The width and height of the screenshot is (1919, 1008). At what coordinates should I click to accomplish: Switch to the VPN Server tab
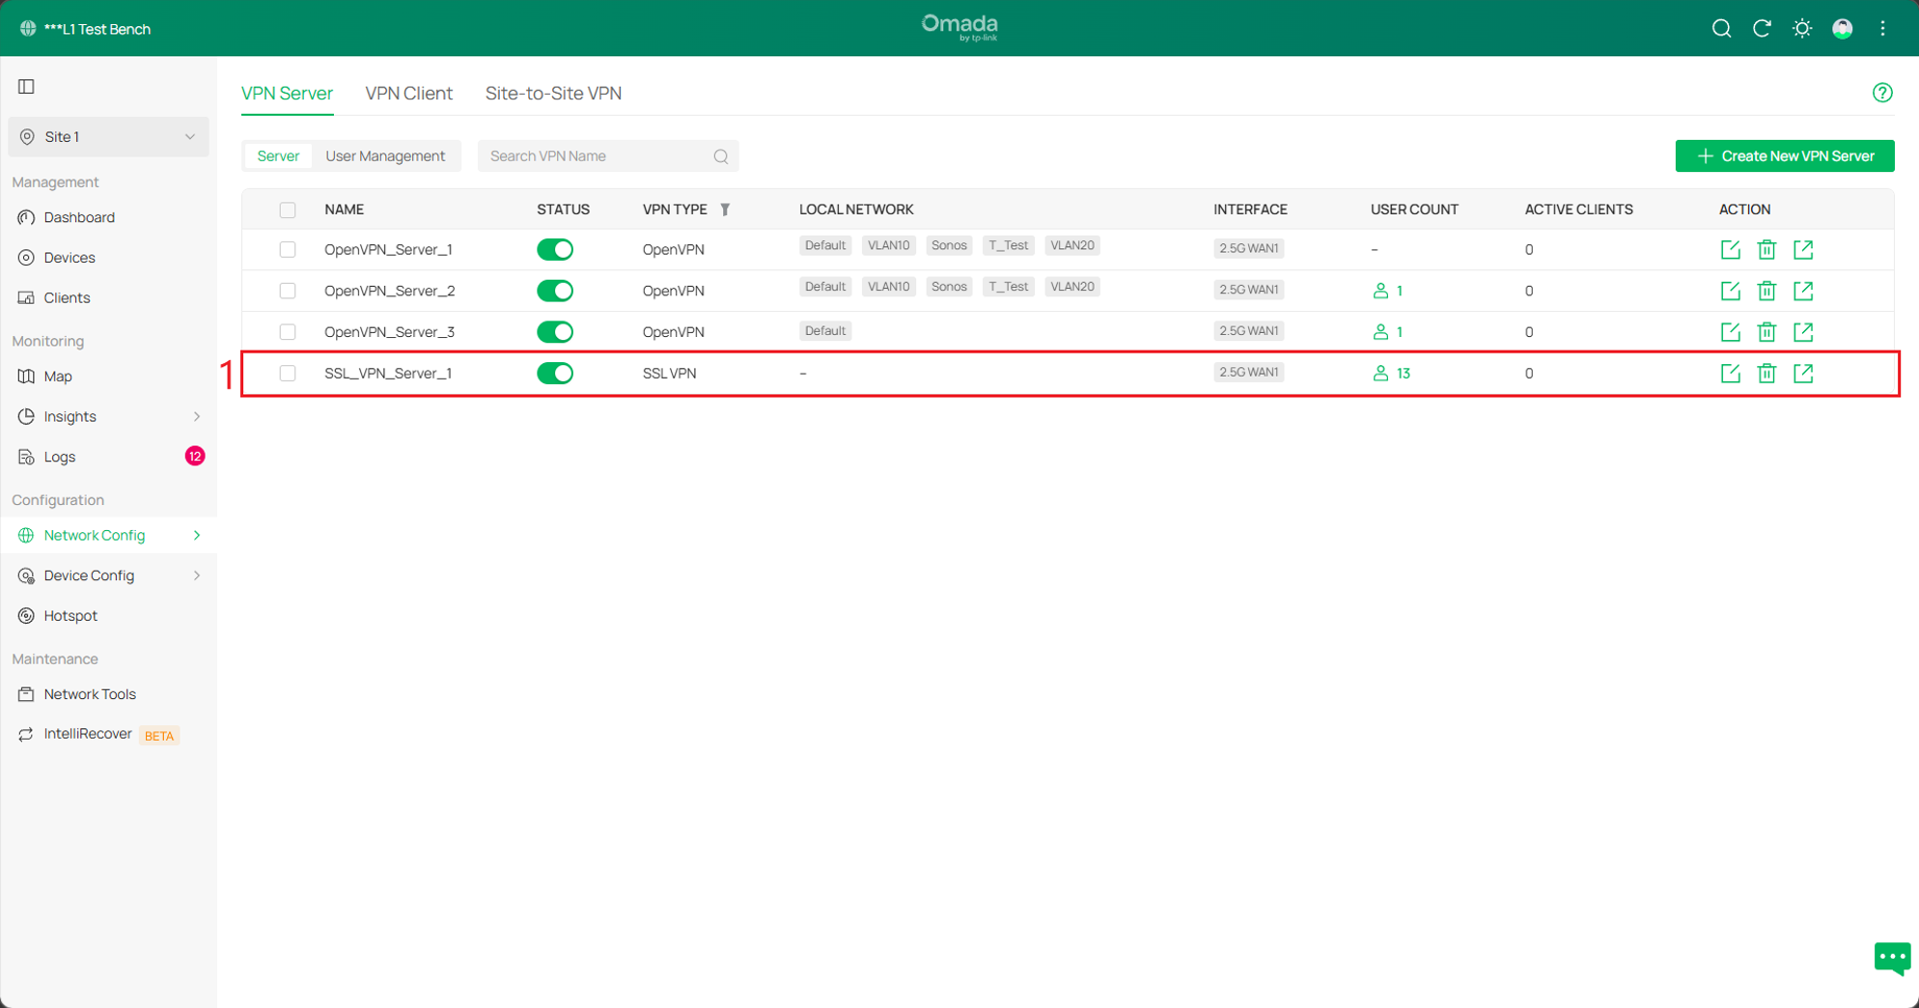coord(287,93)
